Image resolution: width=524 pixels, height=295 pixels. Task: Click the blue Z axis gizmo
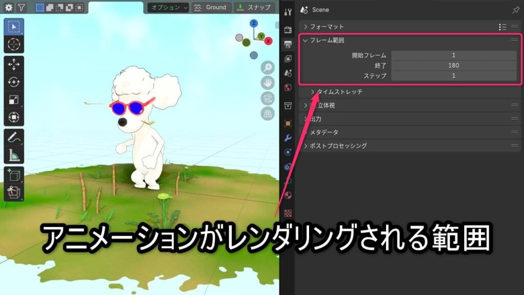[254, 23]
